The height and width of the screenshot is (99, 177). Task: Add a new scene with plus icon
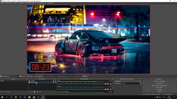coord(1,92)
